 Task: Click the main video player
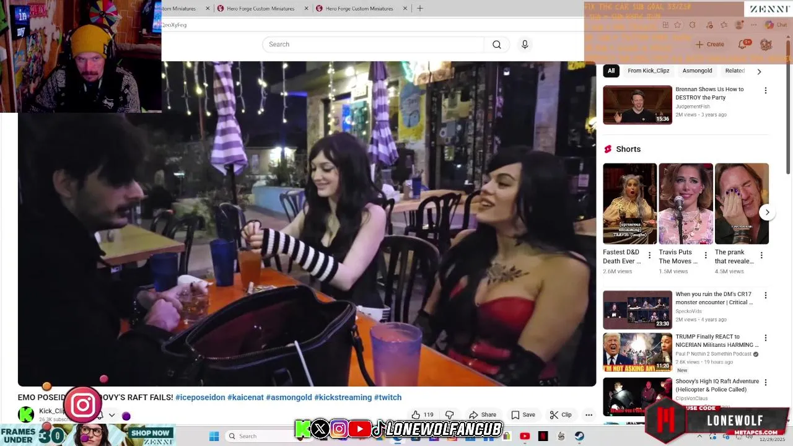click(307, 224)
